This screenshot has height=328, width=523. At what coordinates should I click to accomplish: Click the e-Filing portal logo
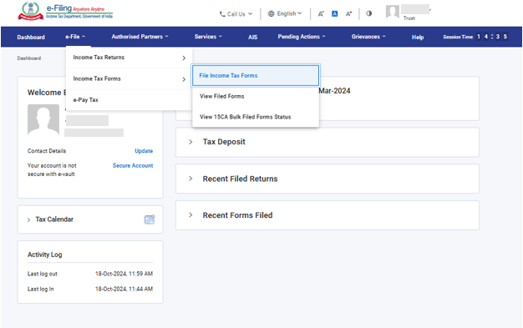pyautogui.click(x=65, y=12)
